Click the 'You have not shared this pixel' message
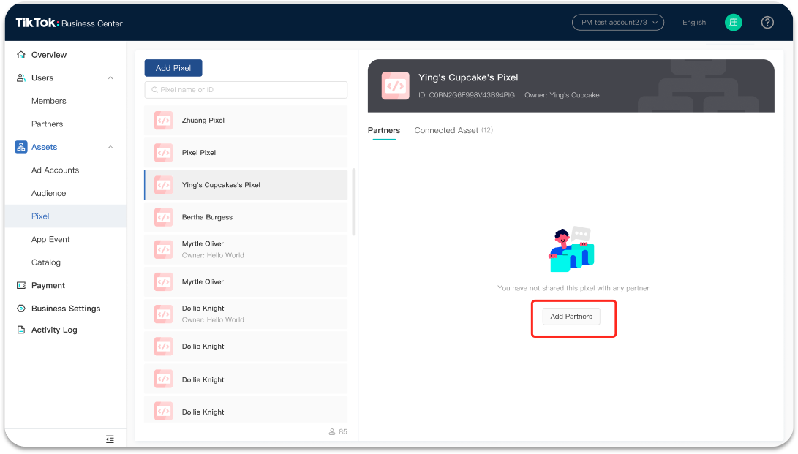 [573, 288]
